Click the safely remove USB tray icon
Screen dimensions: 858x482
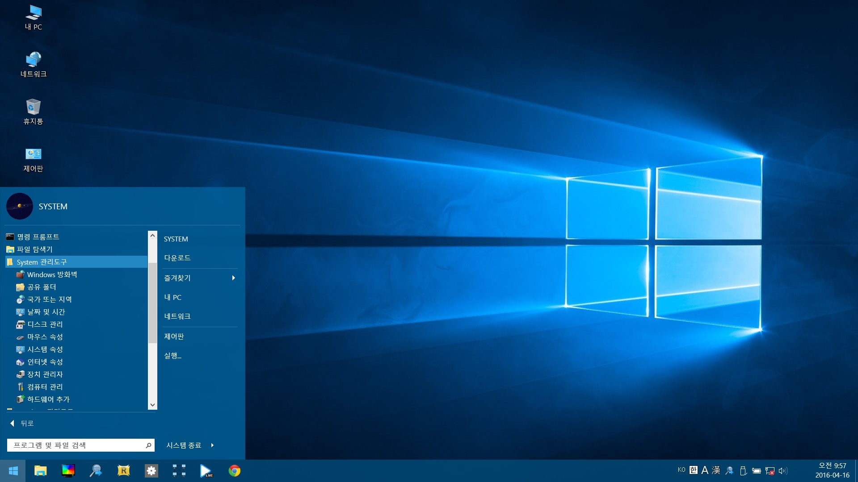743,470
